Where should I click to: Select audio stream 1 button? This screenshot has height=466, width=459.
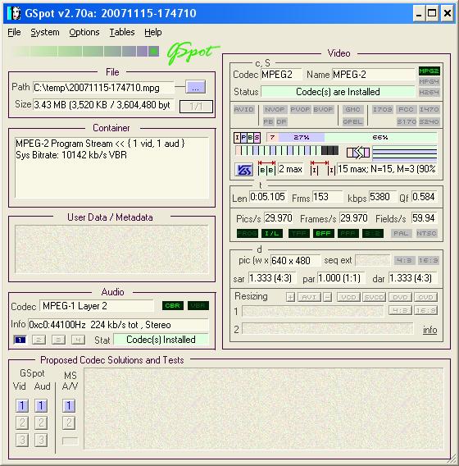coord(20,340)
